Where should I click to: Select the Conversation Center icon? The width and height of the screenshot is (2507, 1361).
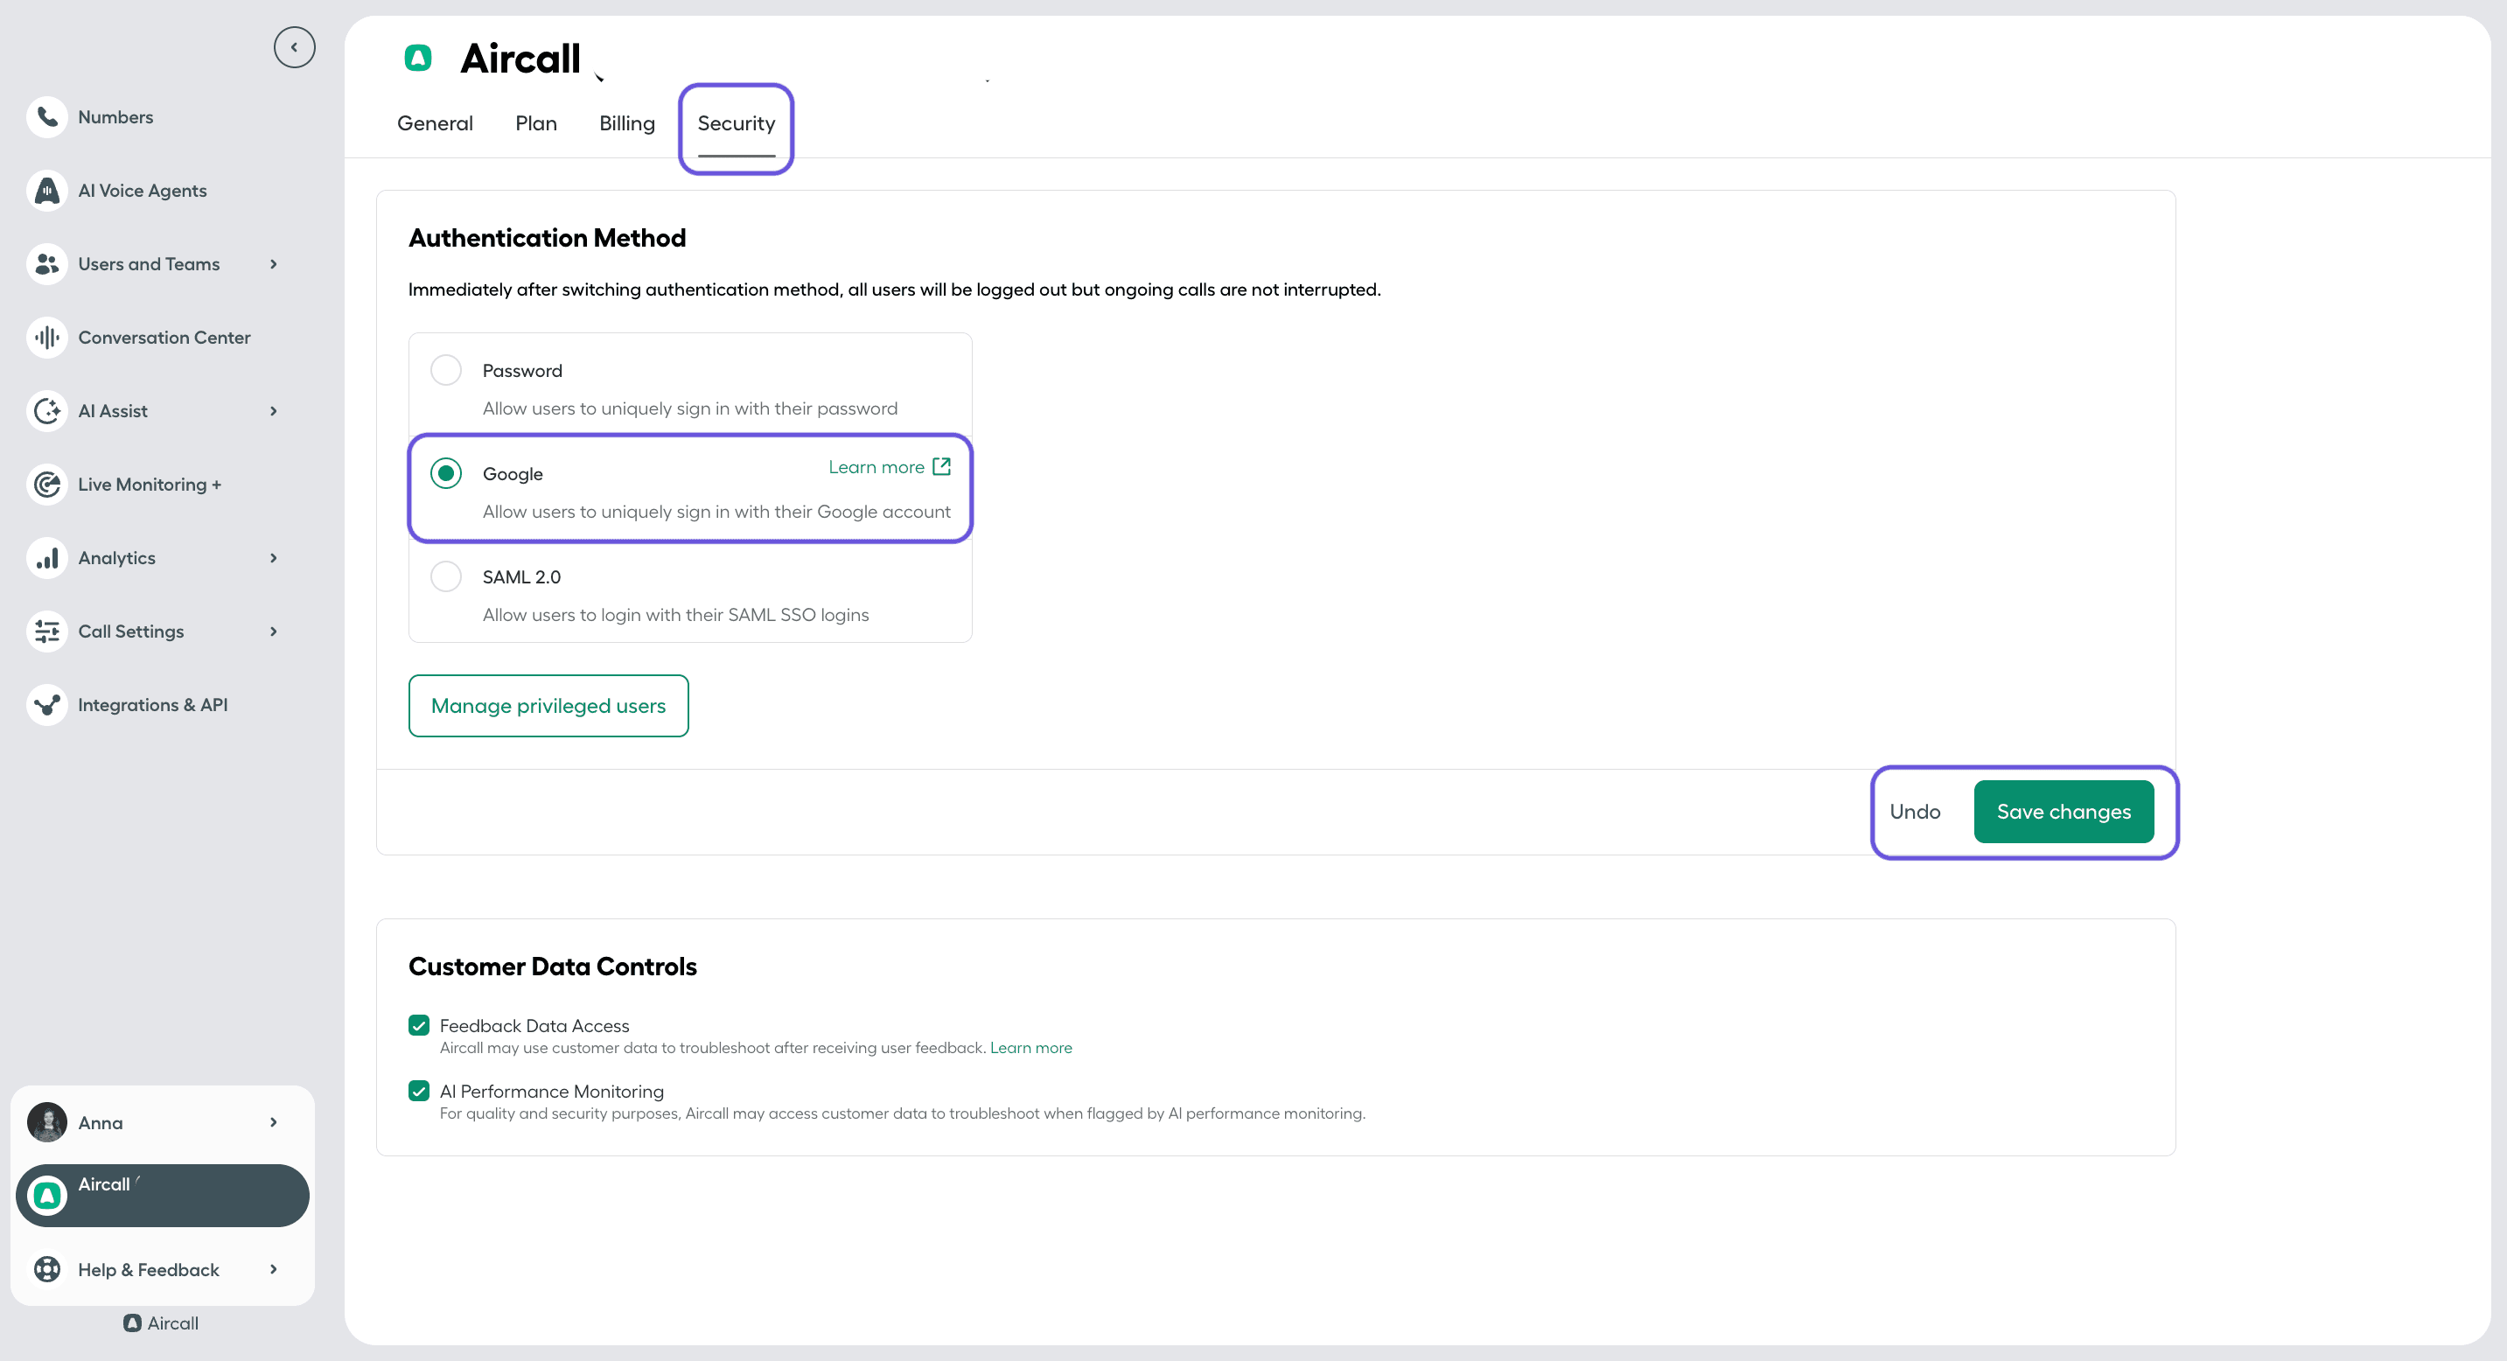(45, 337)
